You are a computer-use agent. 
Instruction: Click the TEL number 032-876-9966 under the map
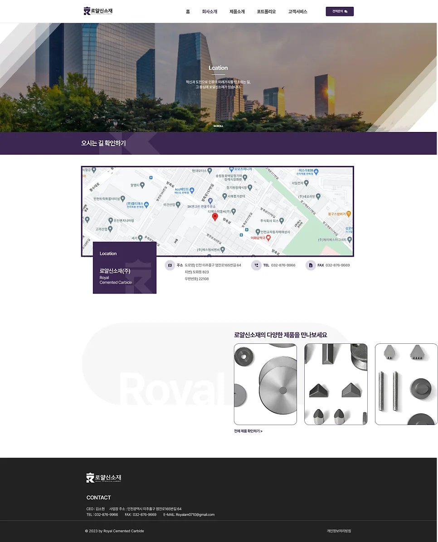click(283, 265)
